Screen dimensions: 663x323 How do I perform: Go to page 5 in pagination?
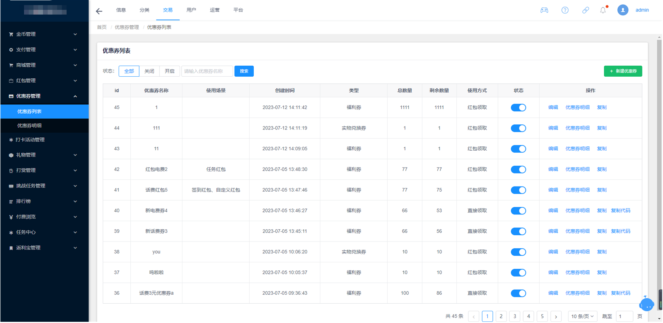[x=542, y=316]
